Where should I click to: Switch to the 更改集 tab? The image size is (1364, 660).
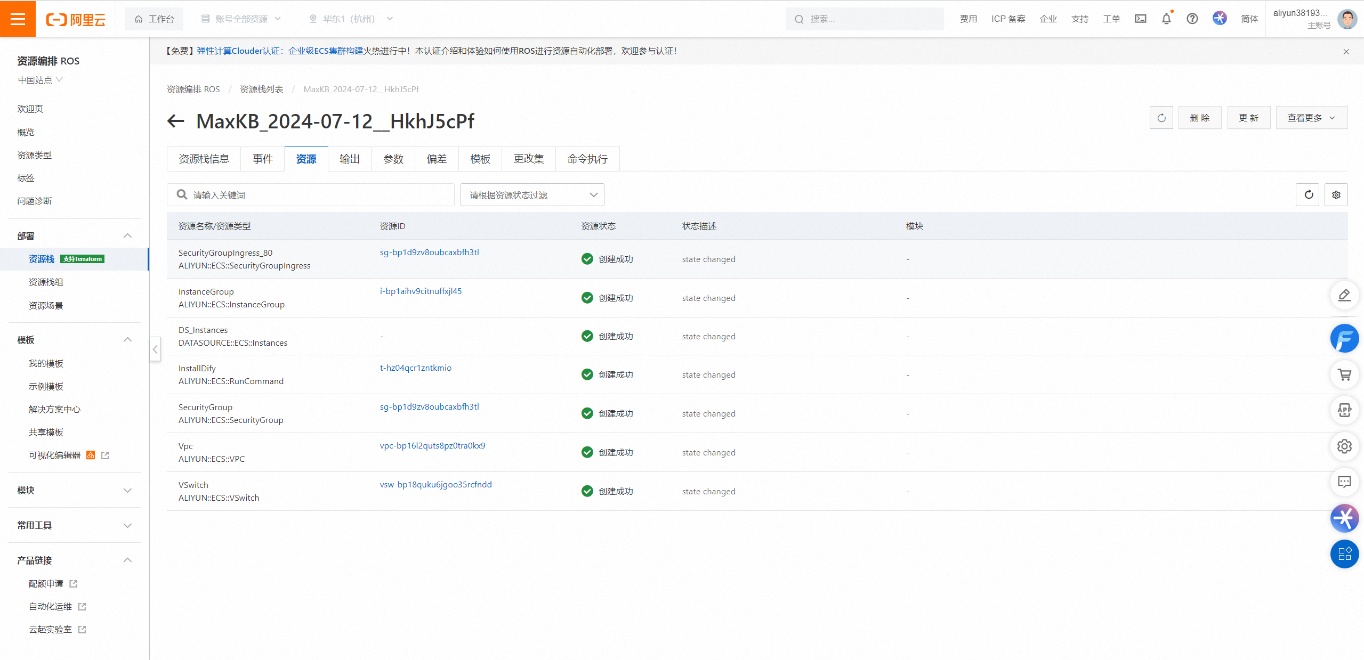point(529,159)
